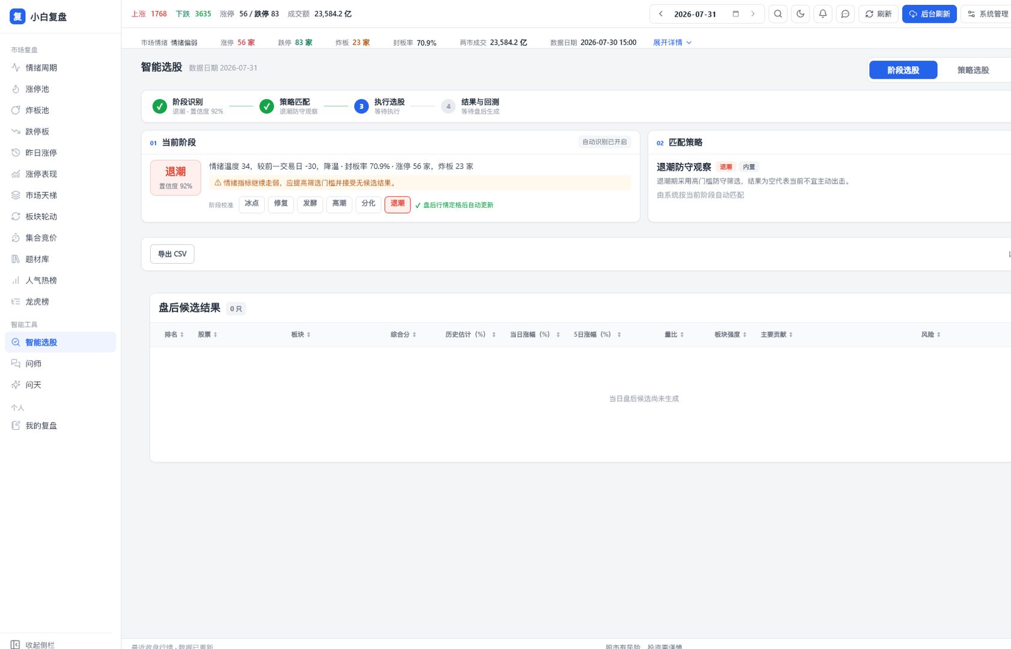Sort the table by 5日涨幅(%) column
The image size is (1011, 649).
click(598, 335)
